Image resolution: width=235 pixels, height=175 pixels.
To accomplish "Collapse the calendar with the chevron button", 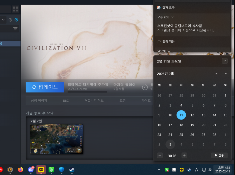I will click(x=225, y=61).
